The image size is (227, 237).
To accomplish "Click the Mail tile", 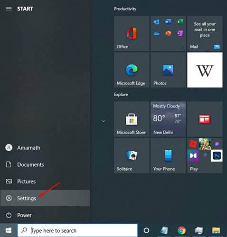I will [205, 33].
